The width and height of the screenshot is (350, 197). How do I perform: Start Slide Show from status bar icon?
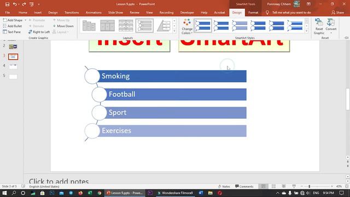[294, 186]
